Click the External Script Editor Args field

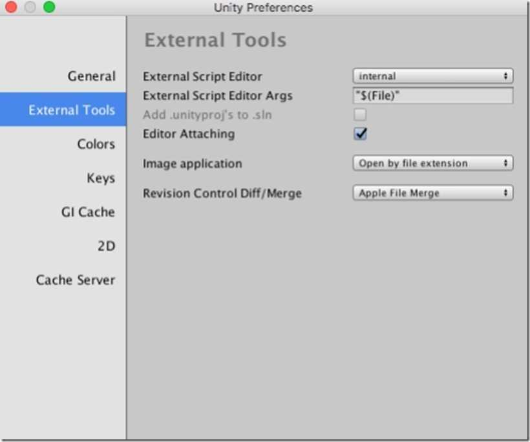(x=433, y=96)
